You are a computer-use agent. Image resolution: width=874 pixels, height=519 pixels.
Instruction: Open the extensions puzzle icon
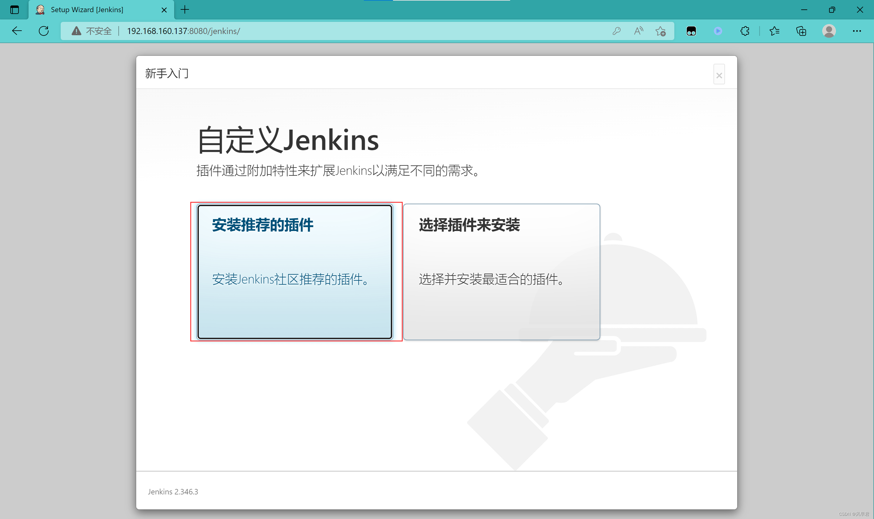[745, 31]
